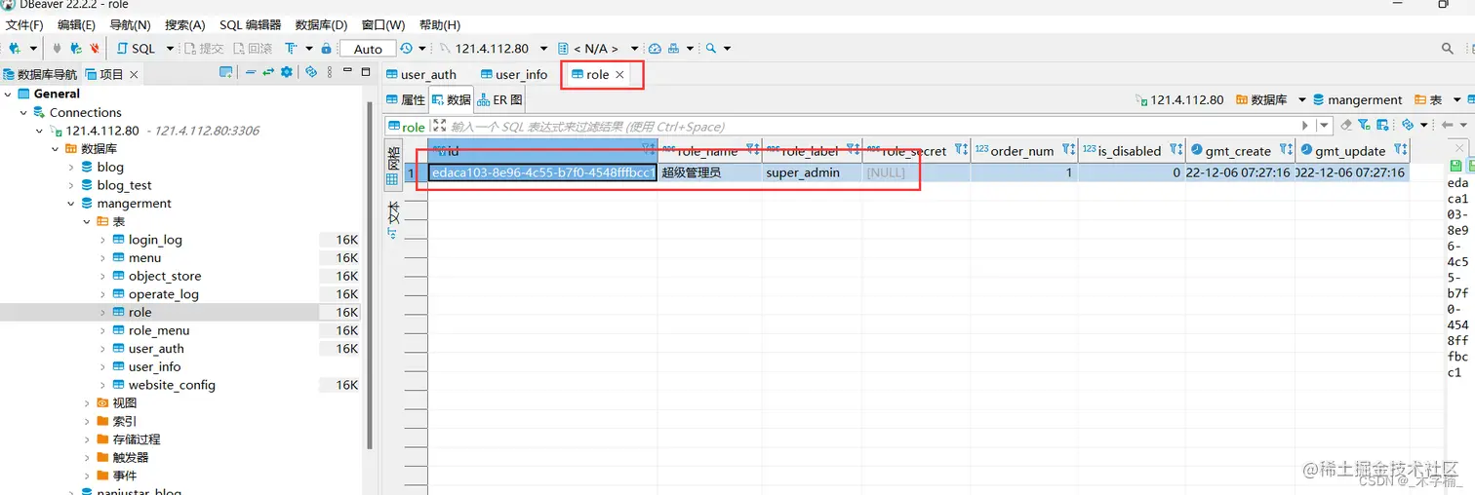
Task: Select the super_admin cell
Action: [812, 172]
